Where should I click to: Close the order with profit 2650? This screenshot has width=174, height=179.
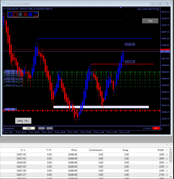coord(167,163)
